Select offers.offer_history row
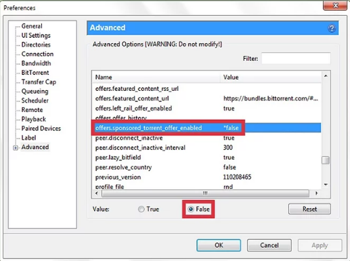350x261 pixels. point(207,118)
